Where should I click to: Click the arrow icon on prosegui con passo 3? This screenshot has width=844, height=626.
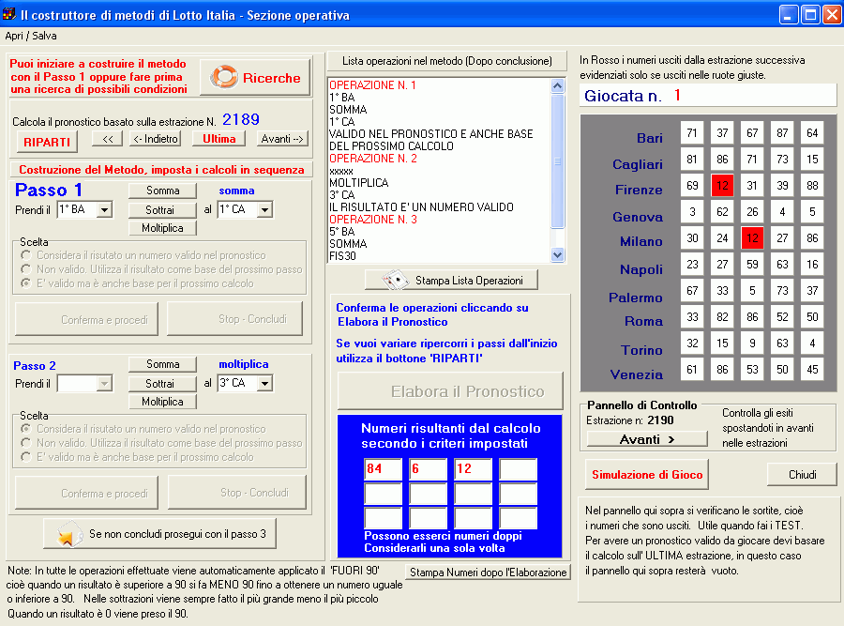pyautogui.click(x=68, y=534)
